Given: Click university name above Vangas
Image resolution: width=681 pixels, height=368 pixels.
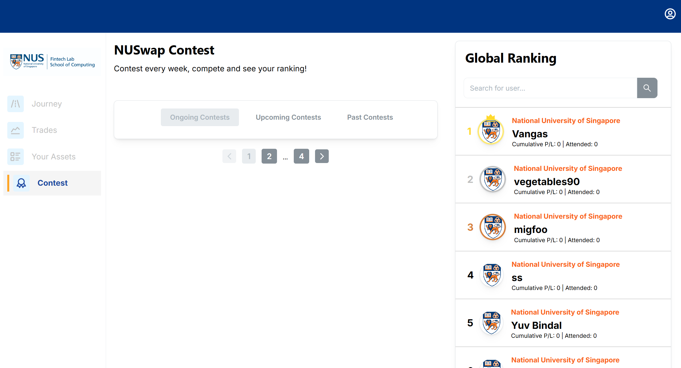Looking at the screenshot, I should (566, 121).
